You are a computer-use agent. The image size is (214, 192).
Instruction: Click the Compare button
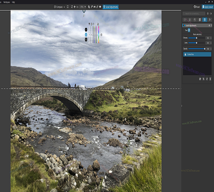58,7
